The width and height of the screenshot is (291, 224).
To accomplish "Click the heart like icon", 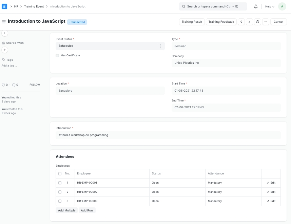I will coord(3,85).
